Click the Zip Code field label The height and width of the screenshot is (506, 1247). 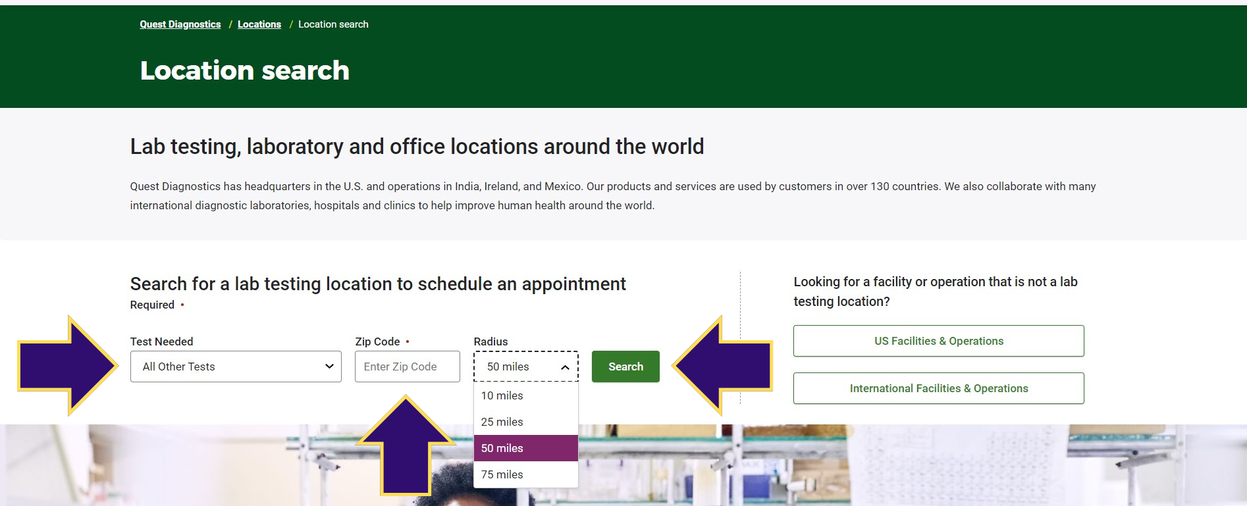[x=377, y=342]
